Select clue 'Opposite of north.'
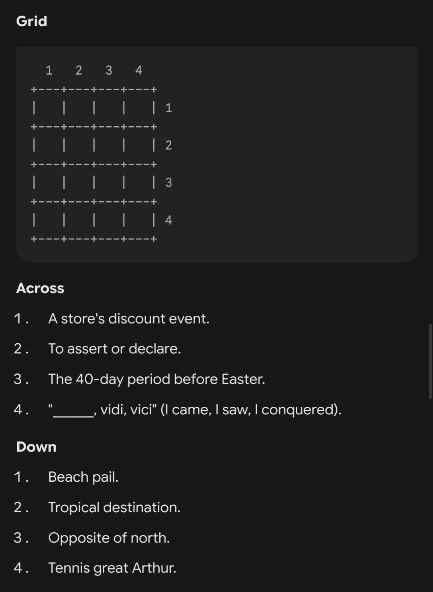 click(109, 537)
